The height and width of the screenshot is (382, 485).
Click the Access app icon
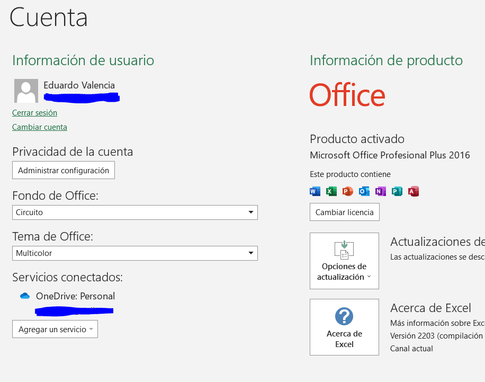coord(413,191)
